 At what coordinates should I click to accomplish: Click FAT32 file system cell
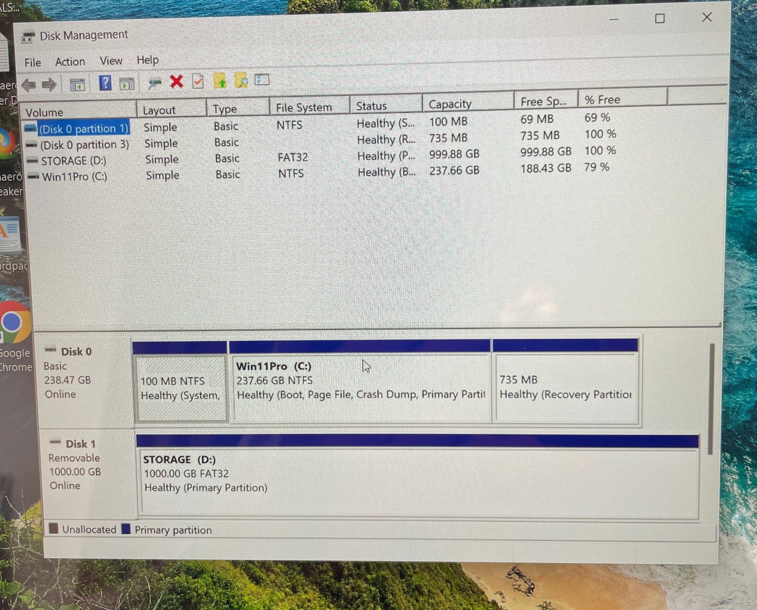[292, 157]
